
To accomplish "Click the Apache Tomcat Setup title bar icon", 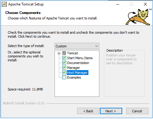I will pyautogui.click(x=4, y=4).
